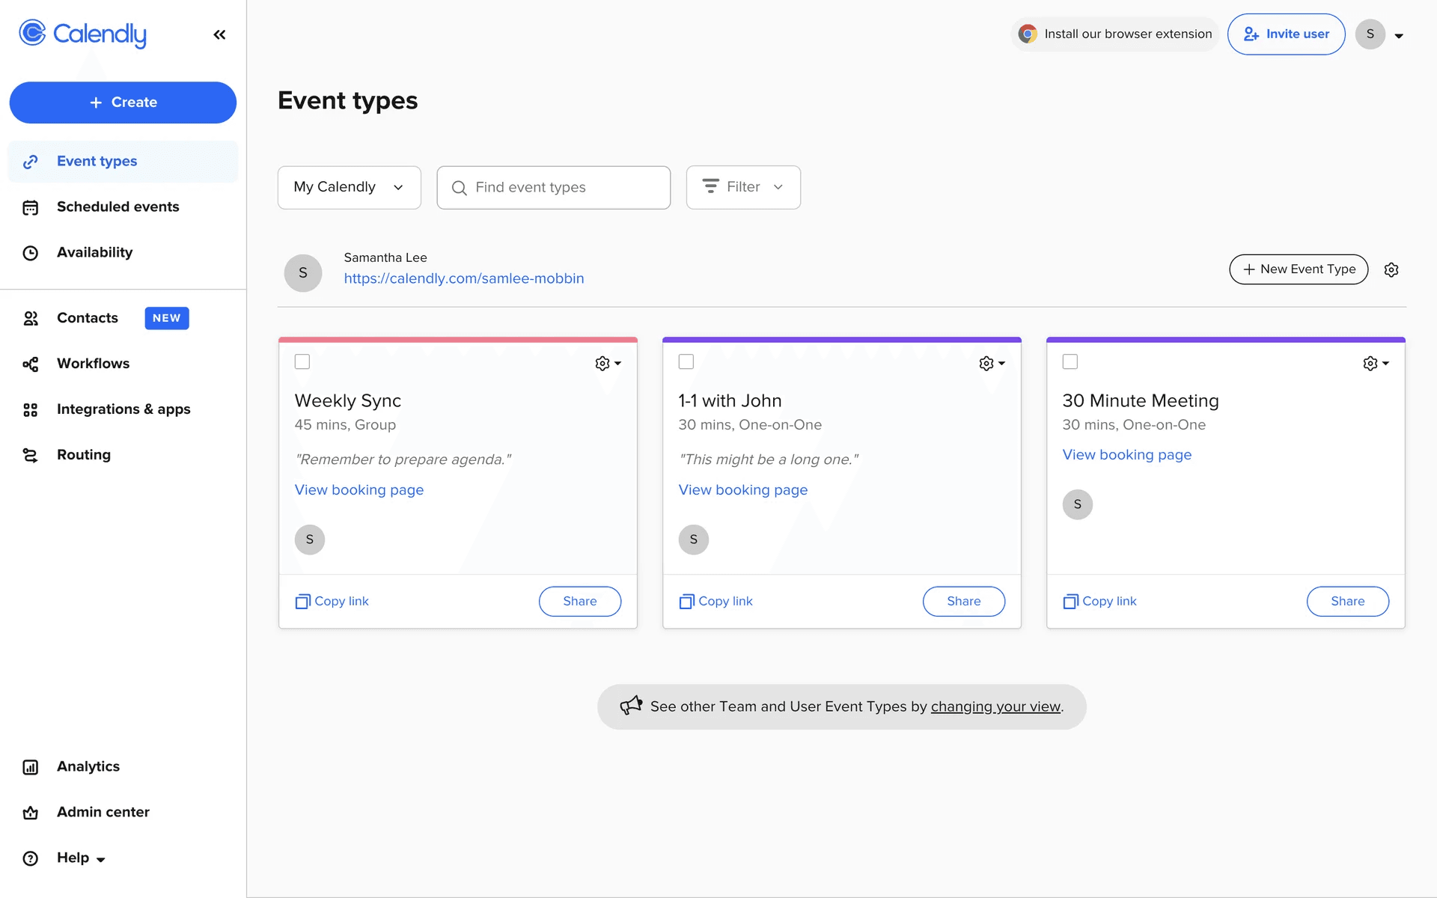Viewport: 1437px width, 898px height.
Task: Go to Scheduled events
Action: pos(118,207)
